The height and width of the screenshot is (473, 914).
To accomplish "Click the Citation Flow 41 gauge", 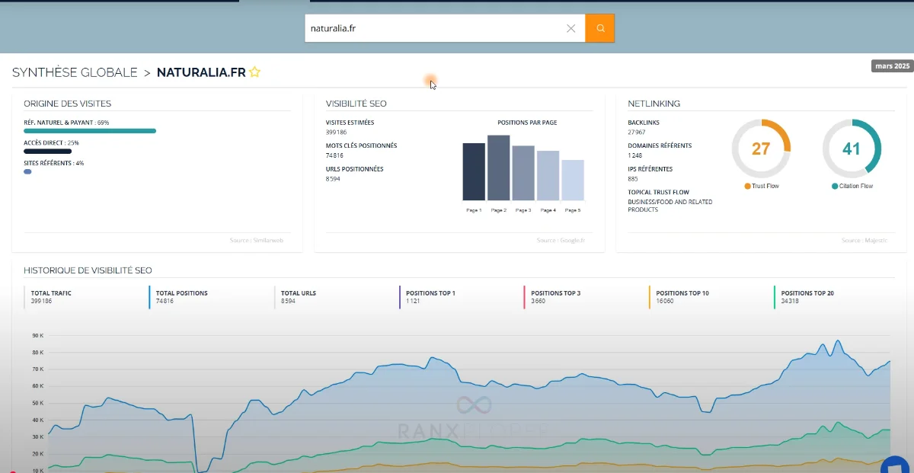I will coord(852,149).
